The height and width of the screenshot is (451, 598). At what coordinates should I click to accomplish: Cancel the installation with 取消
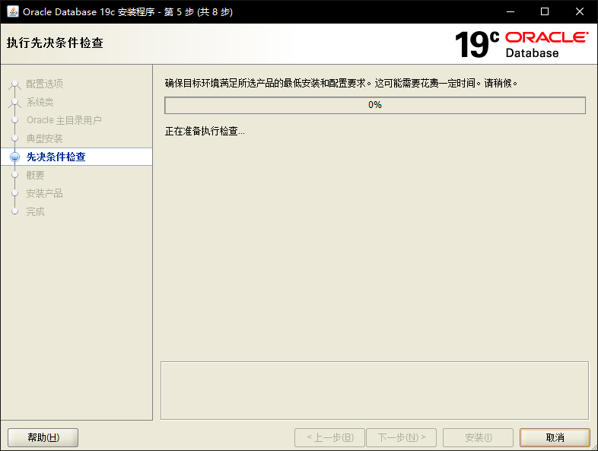[555, 437]
